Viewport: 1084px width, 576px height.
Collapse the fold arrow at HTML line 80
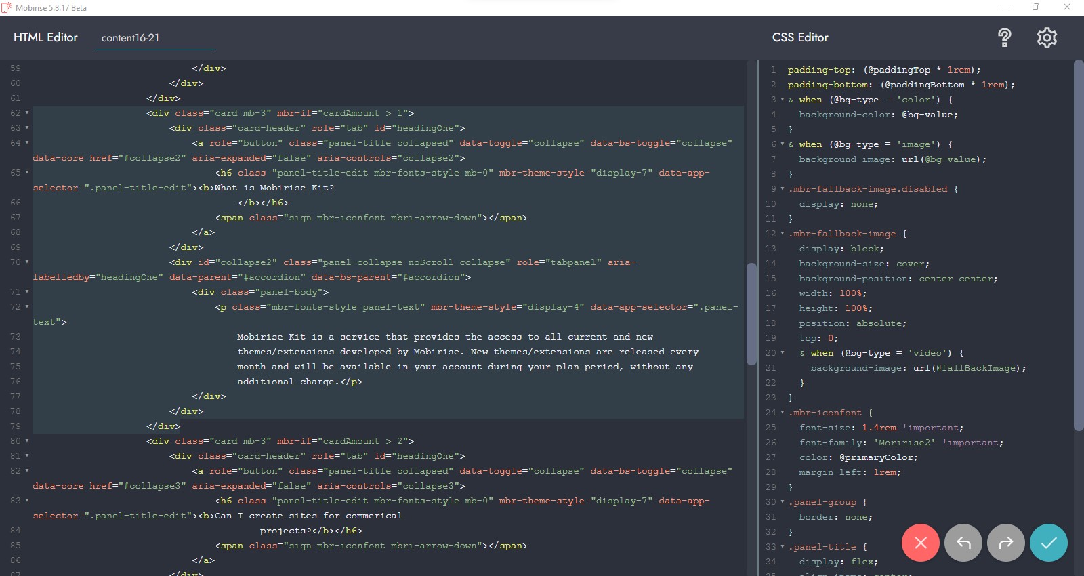(x=27, y=441)
